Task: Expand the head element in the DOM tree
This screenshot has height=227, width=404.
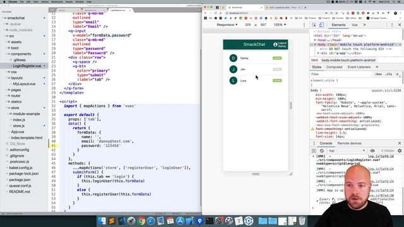Action: [x=315, y=40]
